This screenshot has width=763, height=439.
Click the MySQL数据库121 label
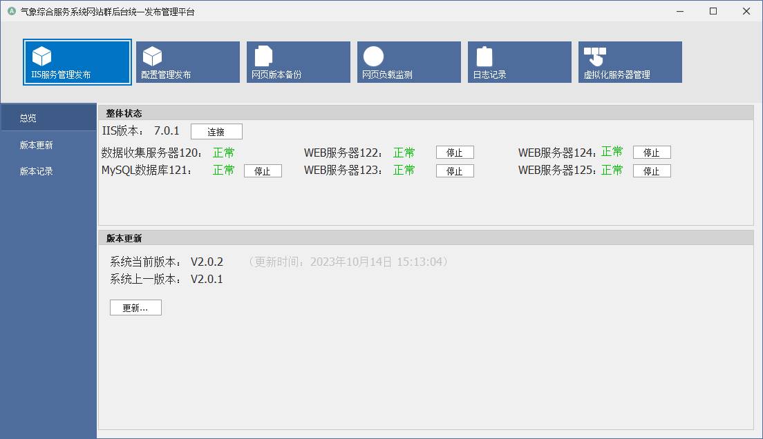(x=146, y=170)
